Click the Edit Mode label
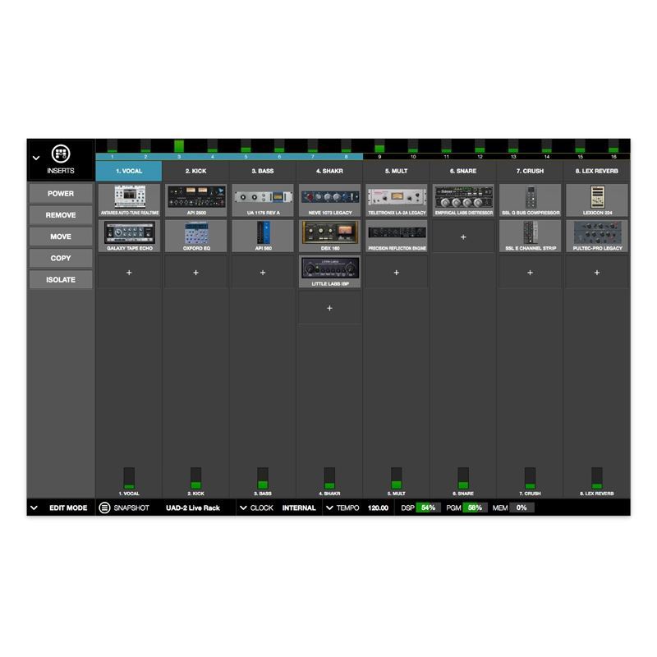 [x=68, y=508]
